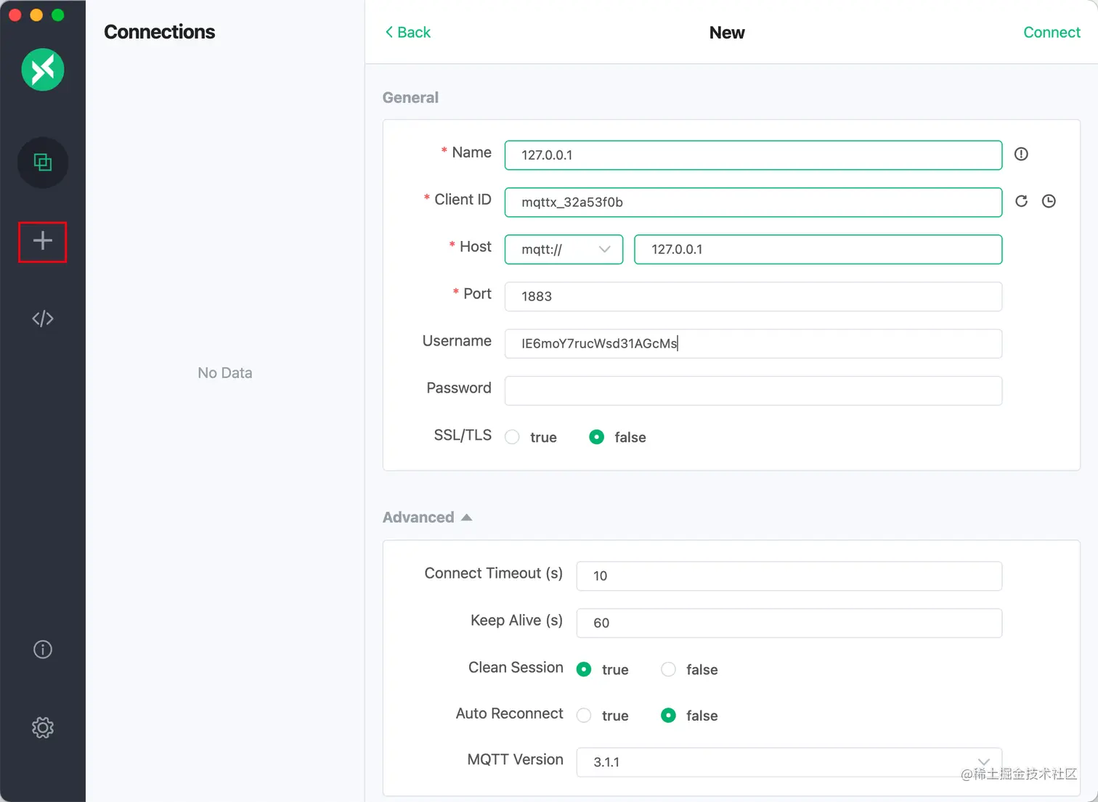Click the No Data placeholder text
The image size is (1098, 802).
tap(225, 373)
